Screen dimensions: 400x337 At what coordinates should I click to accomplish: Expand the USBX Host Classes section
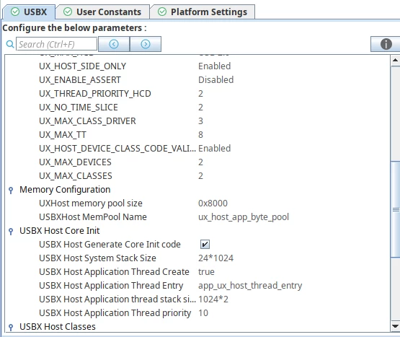click(11, 327)
